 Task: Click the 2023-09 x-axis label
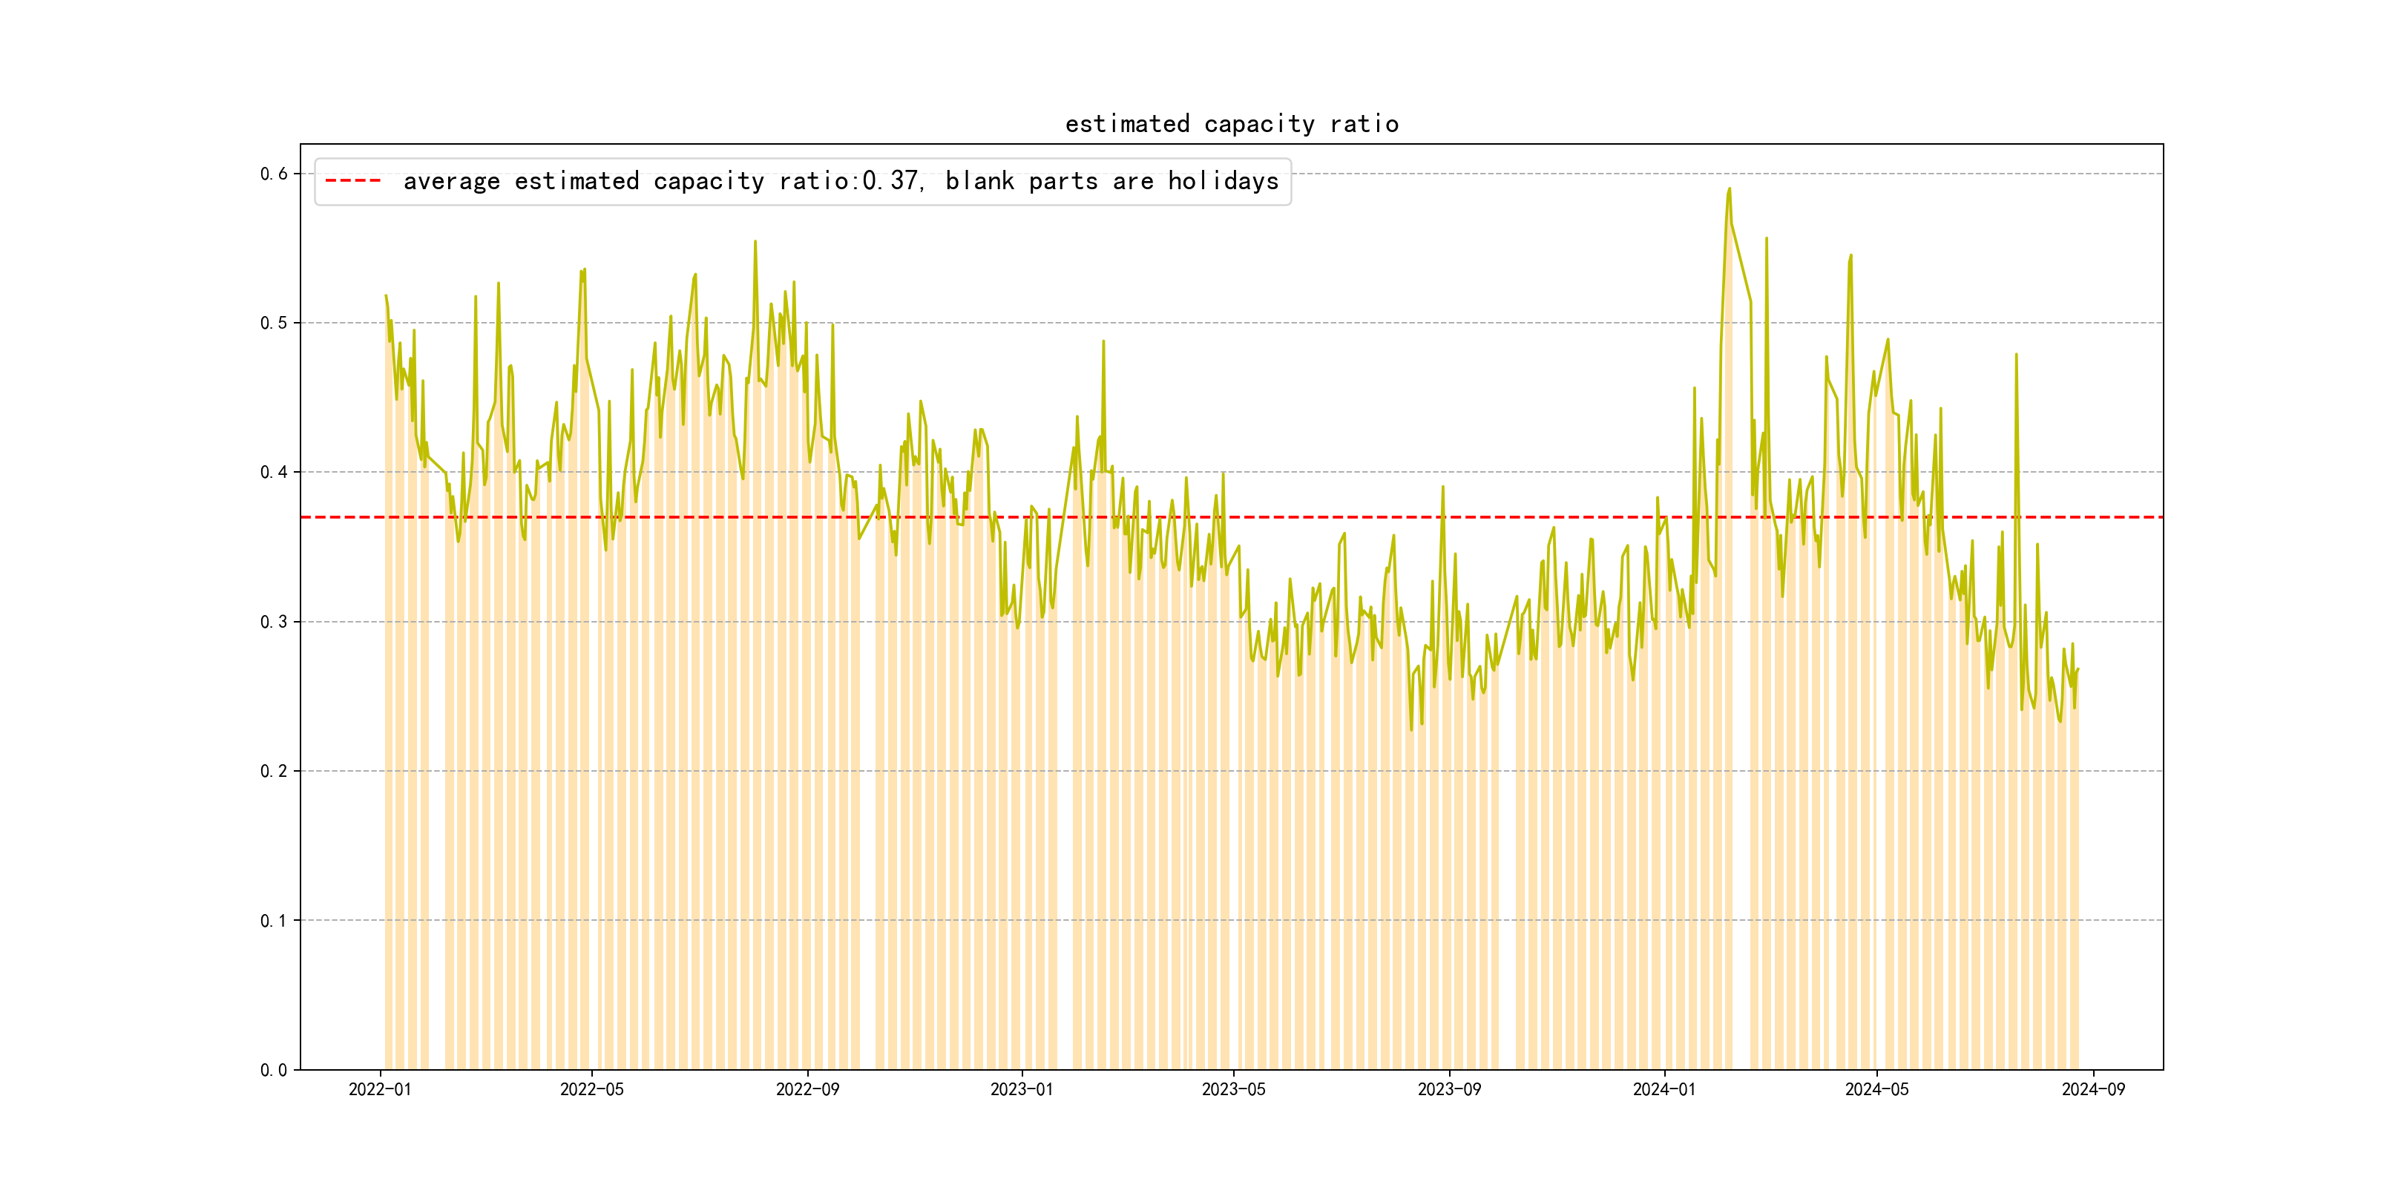pyautogui.click(x=1448, y=1089)
